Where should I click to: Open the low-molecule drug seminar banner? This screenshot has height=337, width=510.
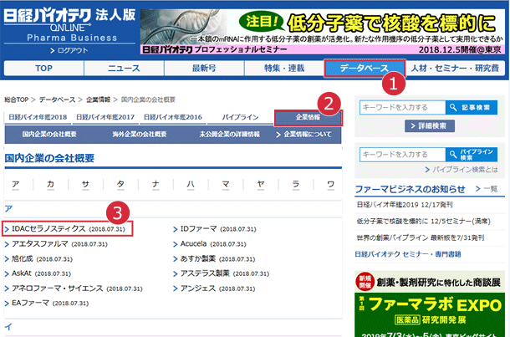323,32
